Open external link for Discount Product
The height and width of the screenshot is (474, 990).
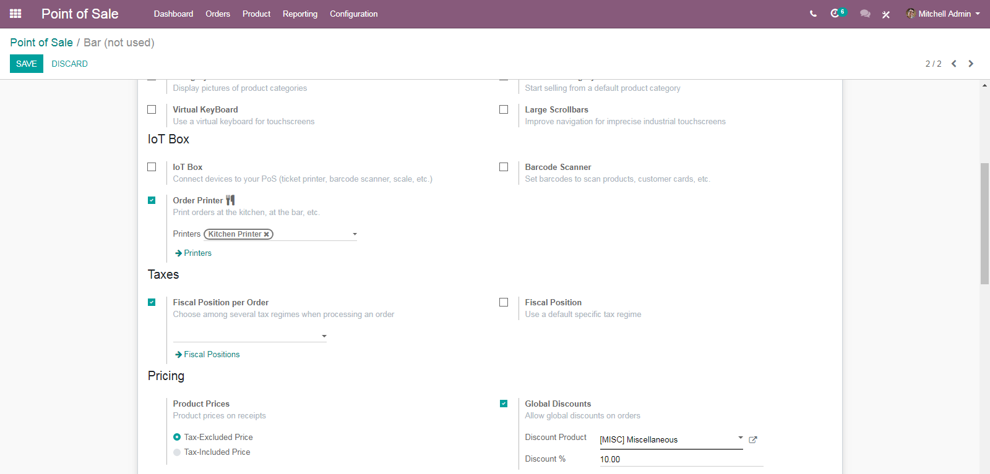pyautogui.click(x=753, y=440)
